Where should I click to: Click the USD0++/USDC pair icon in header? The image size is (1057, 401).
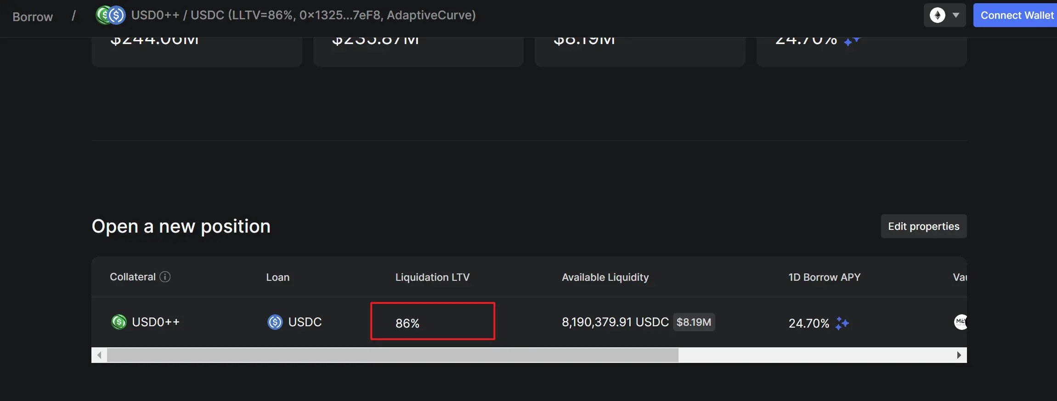click(110, 15)
